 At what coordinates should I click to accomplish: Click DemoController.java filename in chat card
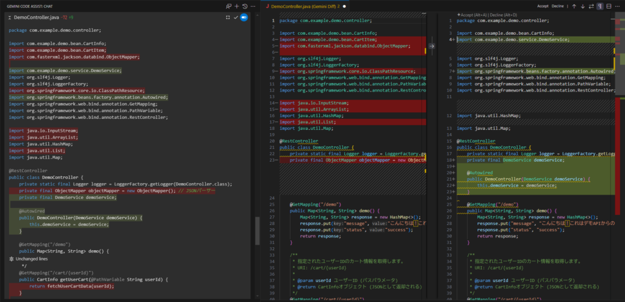pos(37,18)
